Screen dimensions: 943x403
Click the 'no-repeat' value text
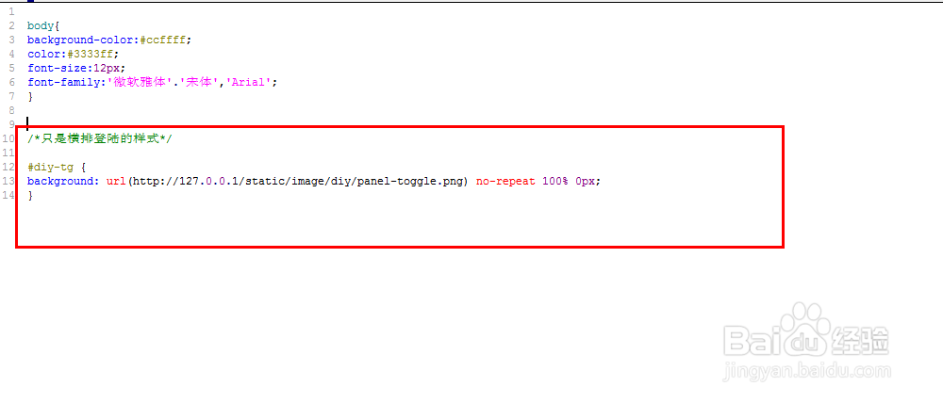click(505, 181)
